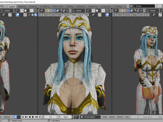Click the timer sync icon beside the frame field

click(59, 117)
